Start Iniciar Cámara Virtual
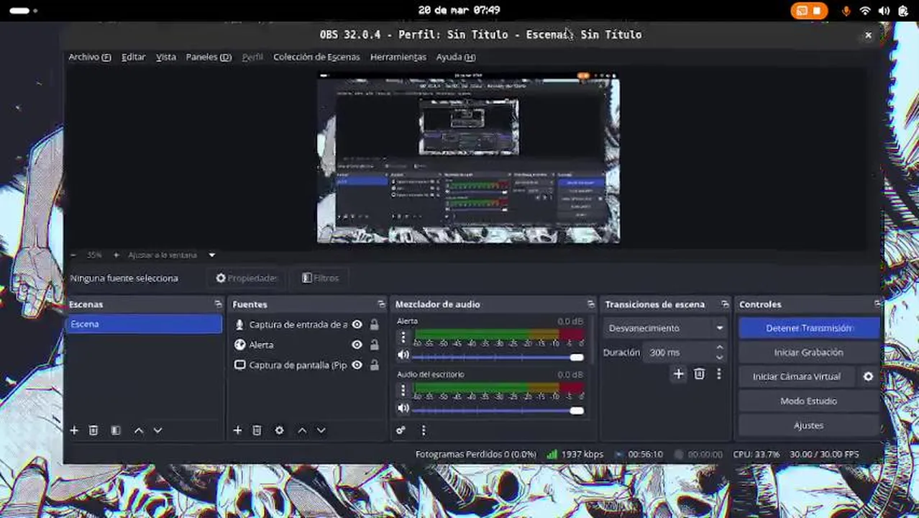This screenshot has width=919, height=518. [797, 376]
